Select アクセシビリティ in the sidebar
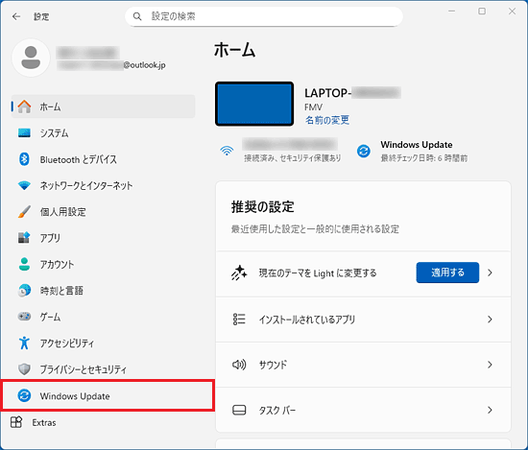528x450 pixels. (67, 343)
